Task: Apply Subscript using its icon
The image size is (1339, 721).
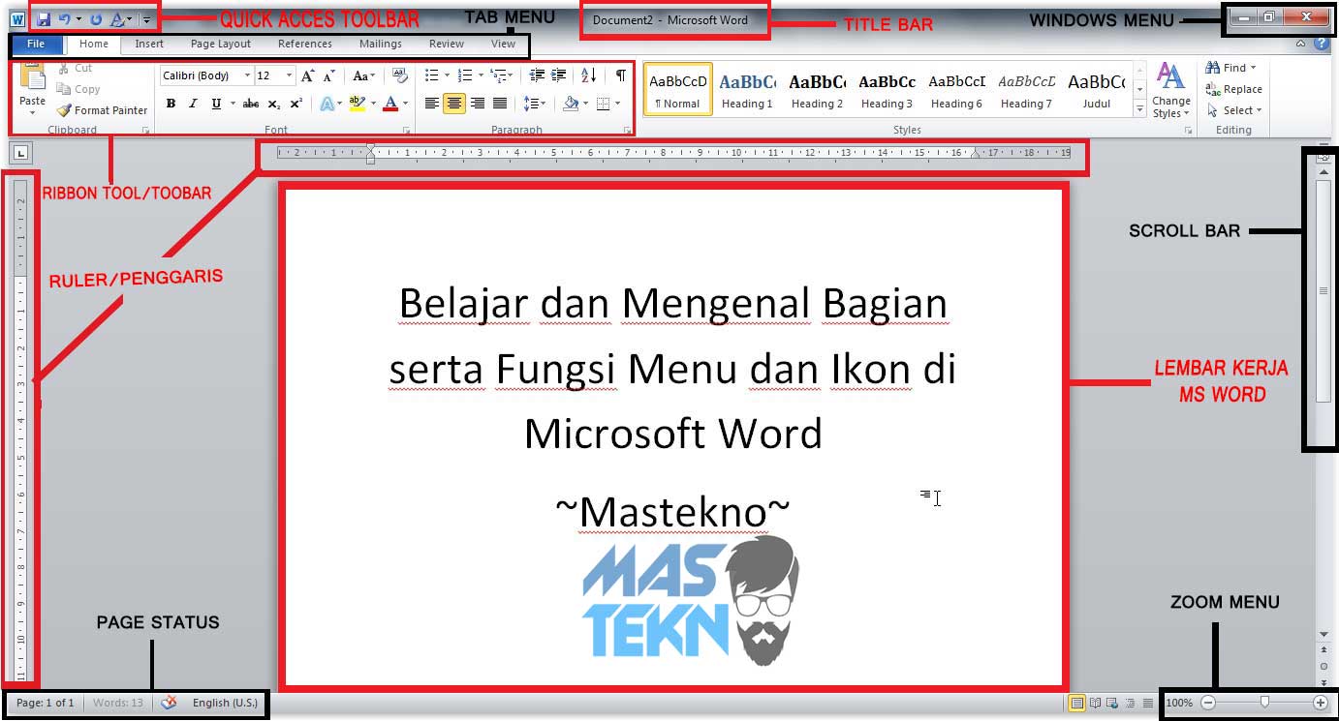Action: coord(275,103)
